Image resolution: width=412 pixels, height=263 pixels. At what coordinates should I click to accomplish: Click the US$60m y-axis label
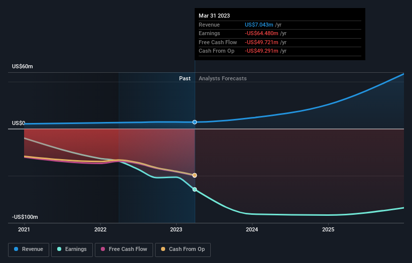coord(23,66)
